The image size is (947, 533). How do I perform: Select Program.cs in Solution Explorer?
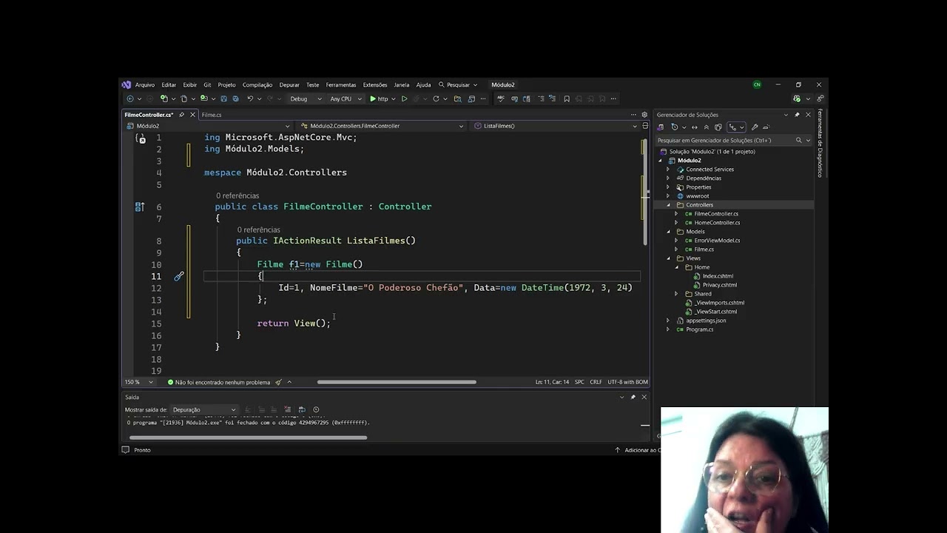[x=699, y=329]
